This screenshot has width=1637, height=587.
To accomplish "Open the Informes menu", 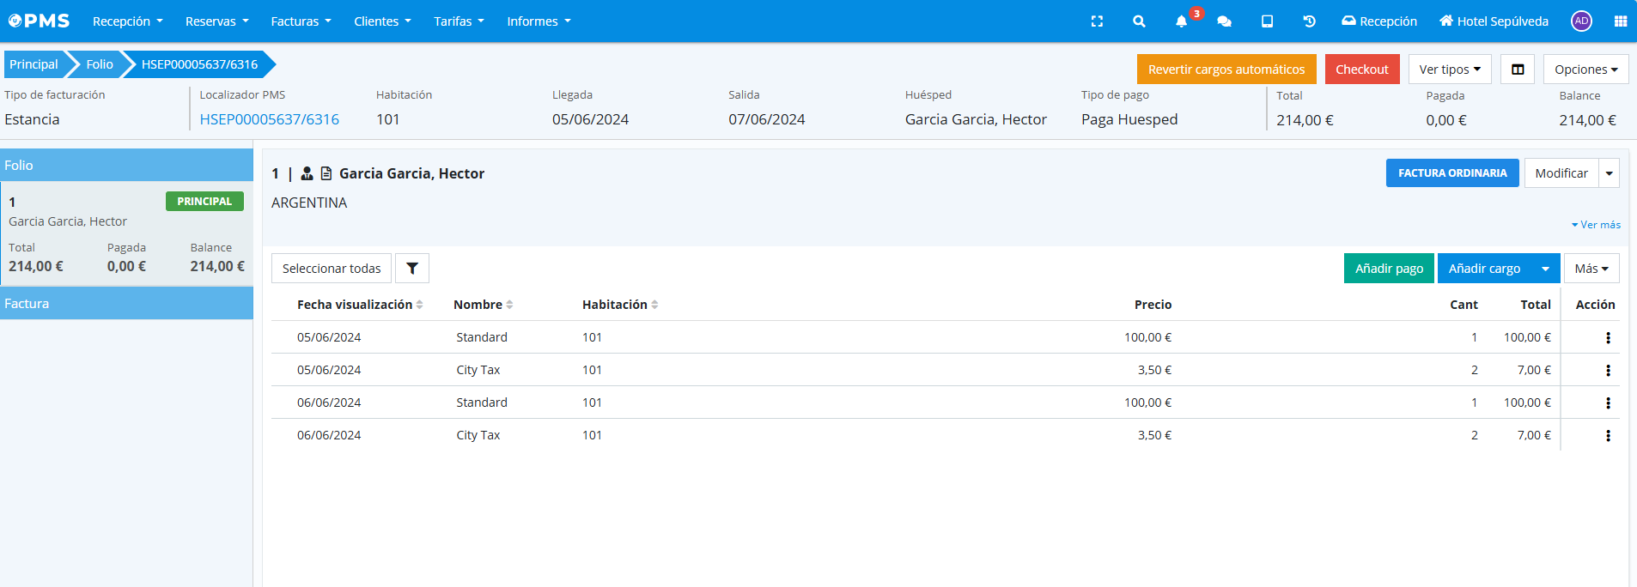I will (x=539, y=21).
